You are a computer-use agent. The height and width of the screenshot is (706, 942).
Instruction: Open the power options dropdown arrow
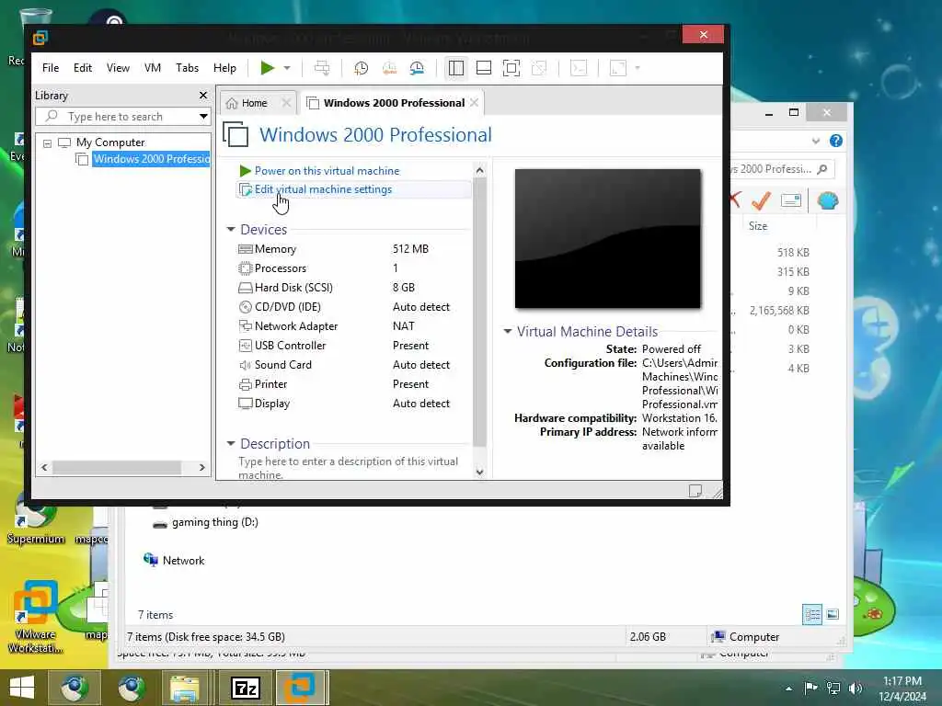coord(287,68)
